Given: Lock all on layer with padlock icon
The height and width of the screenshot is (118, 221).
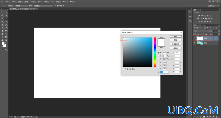Looking at the screenshot, I should tap(206, 34).
